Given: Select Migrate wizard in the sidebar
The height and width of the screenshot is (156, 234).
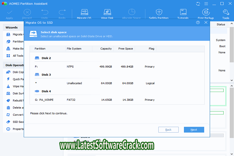Looking at the screenshot, I should 15,34.
